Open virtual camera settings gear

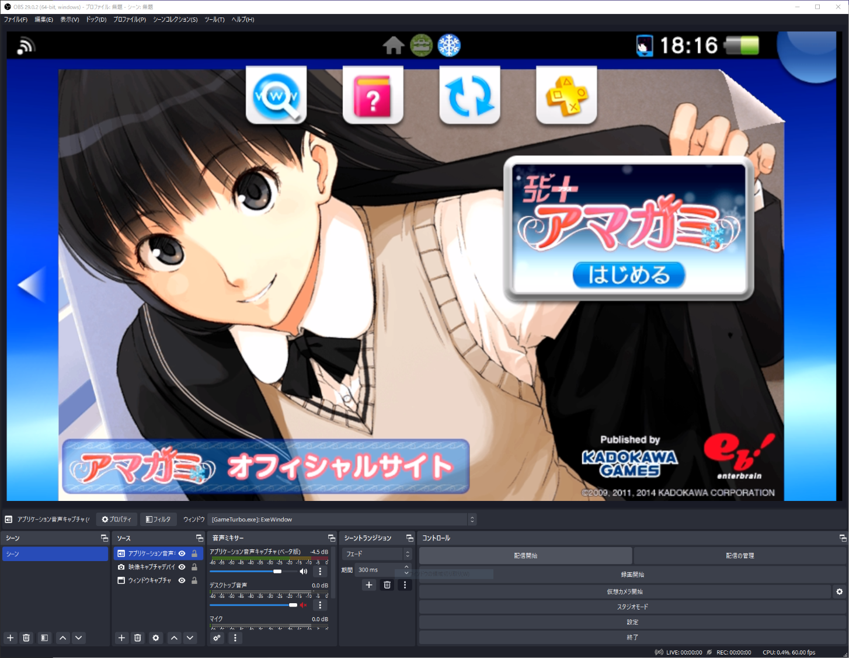point(839,591)
